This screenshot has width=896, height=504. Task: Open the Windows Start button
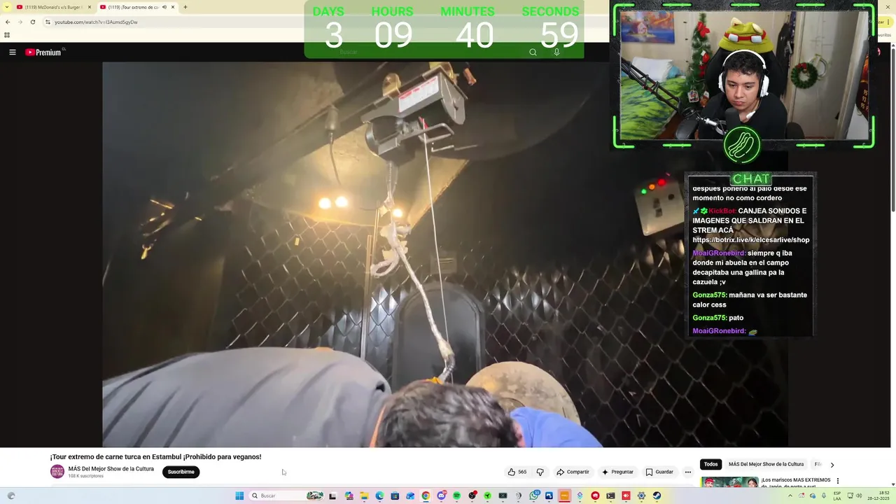[x=239, y=496]
